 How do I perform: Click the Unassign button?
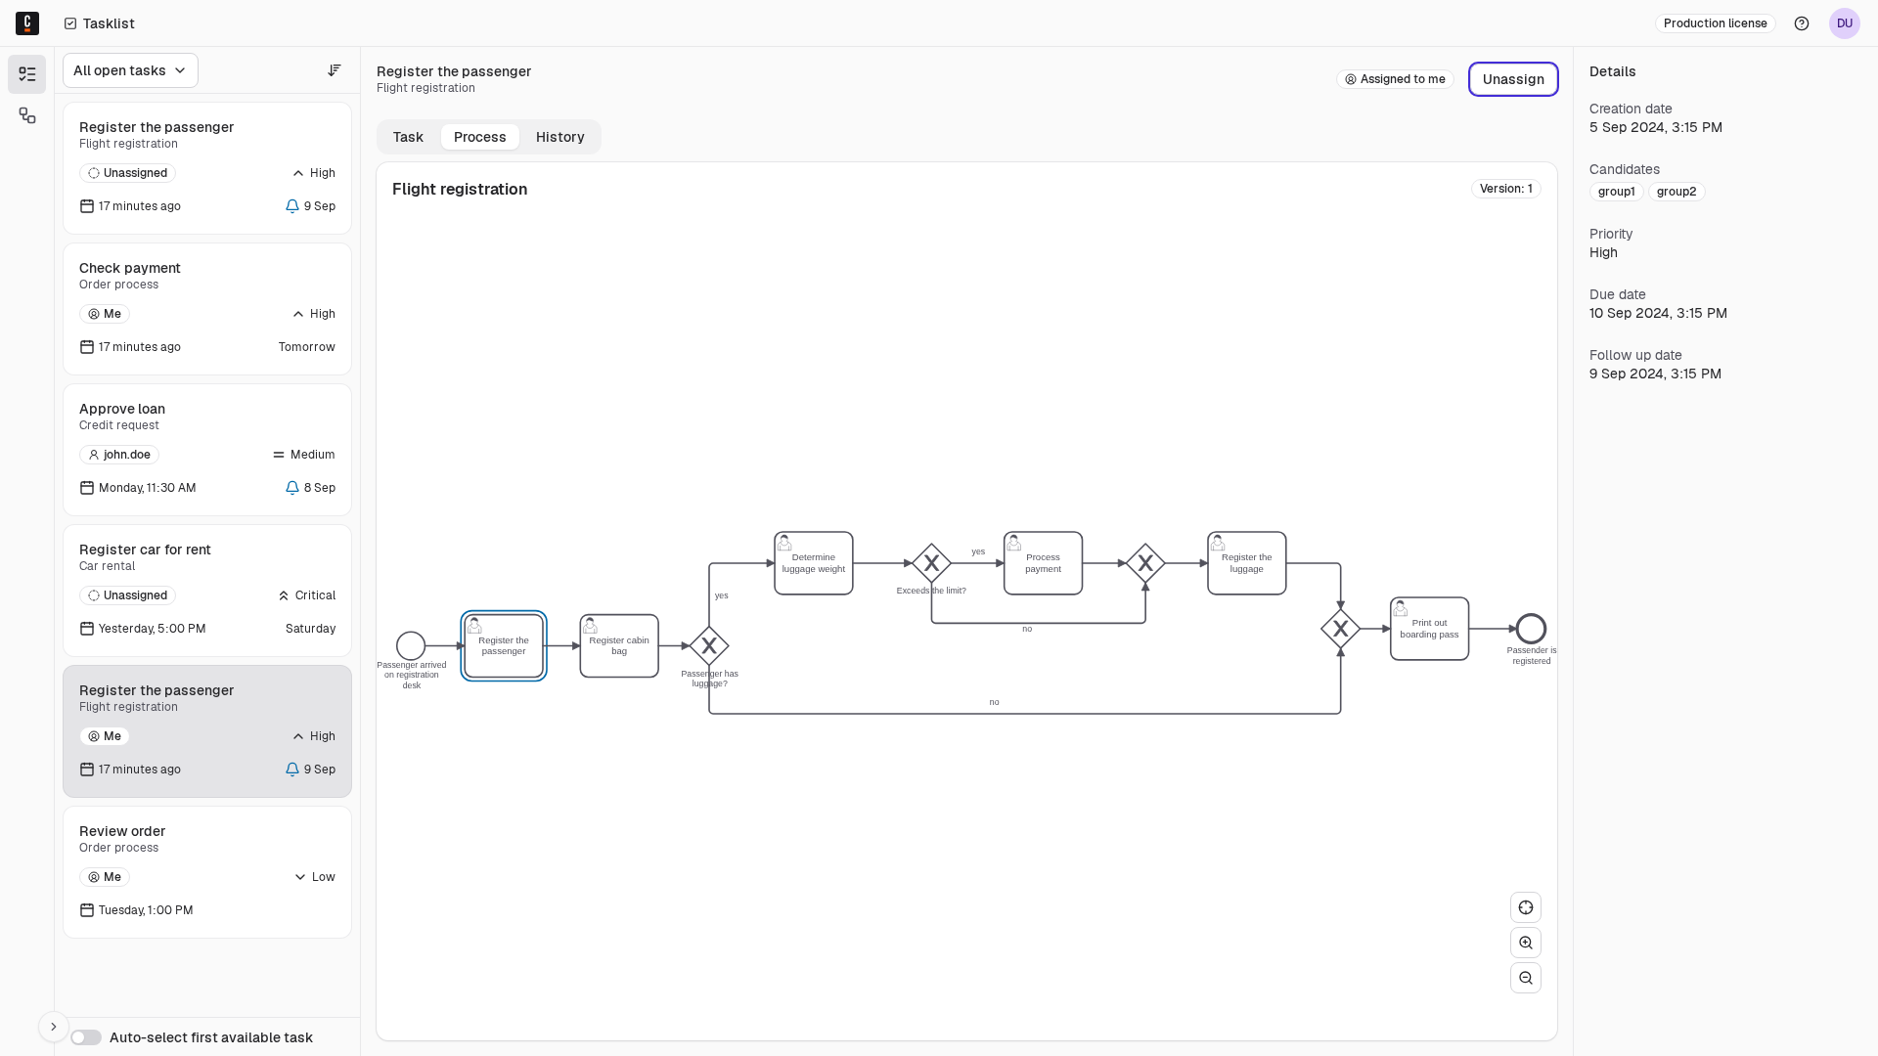1513,79
